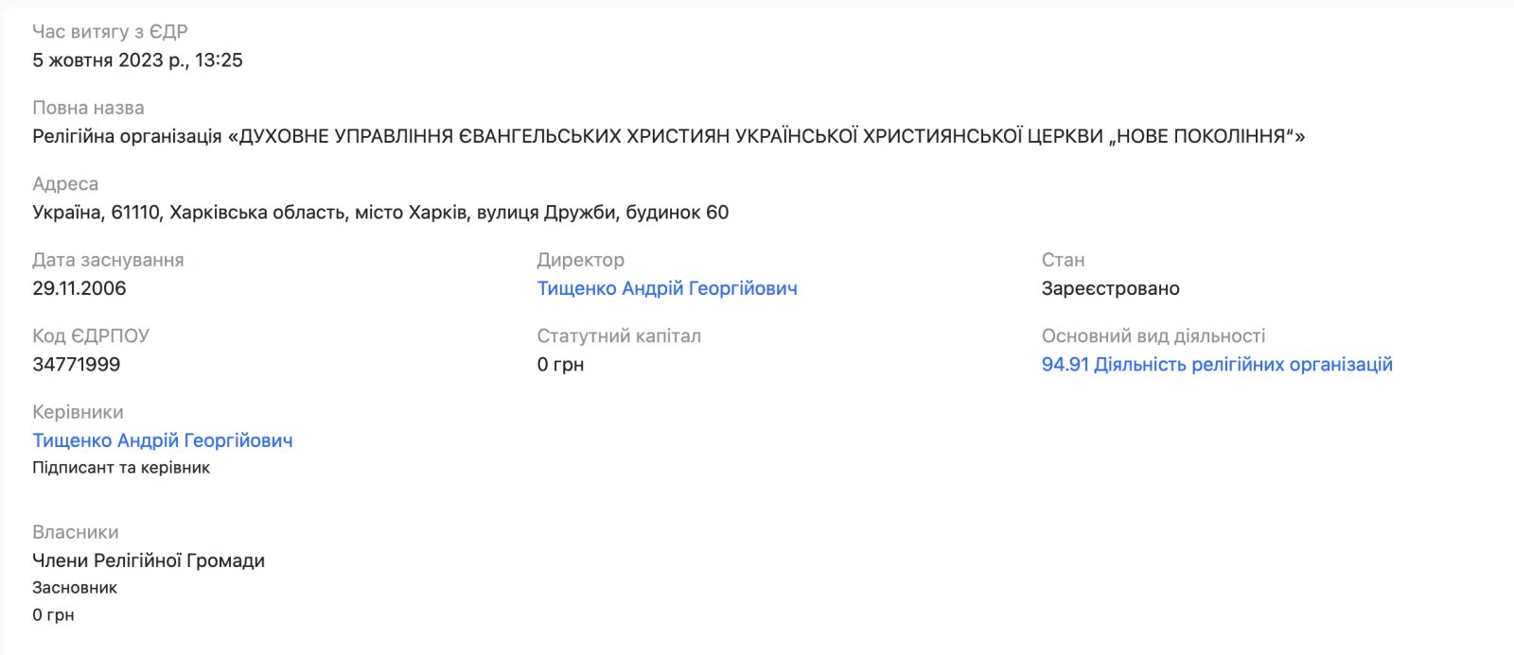
Task: Click the 0 грн amount under Засновник
Action: [53, 615]
